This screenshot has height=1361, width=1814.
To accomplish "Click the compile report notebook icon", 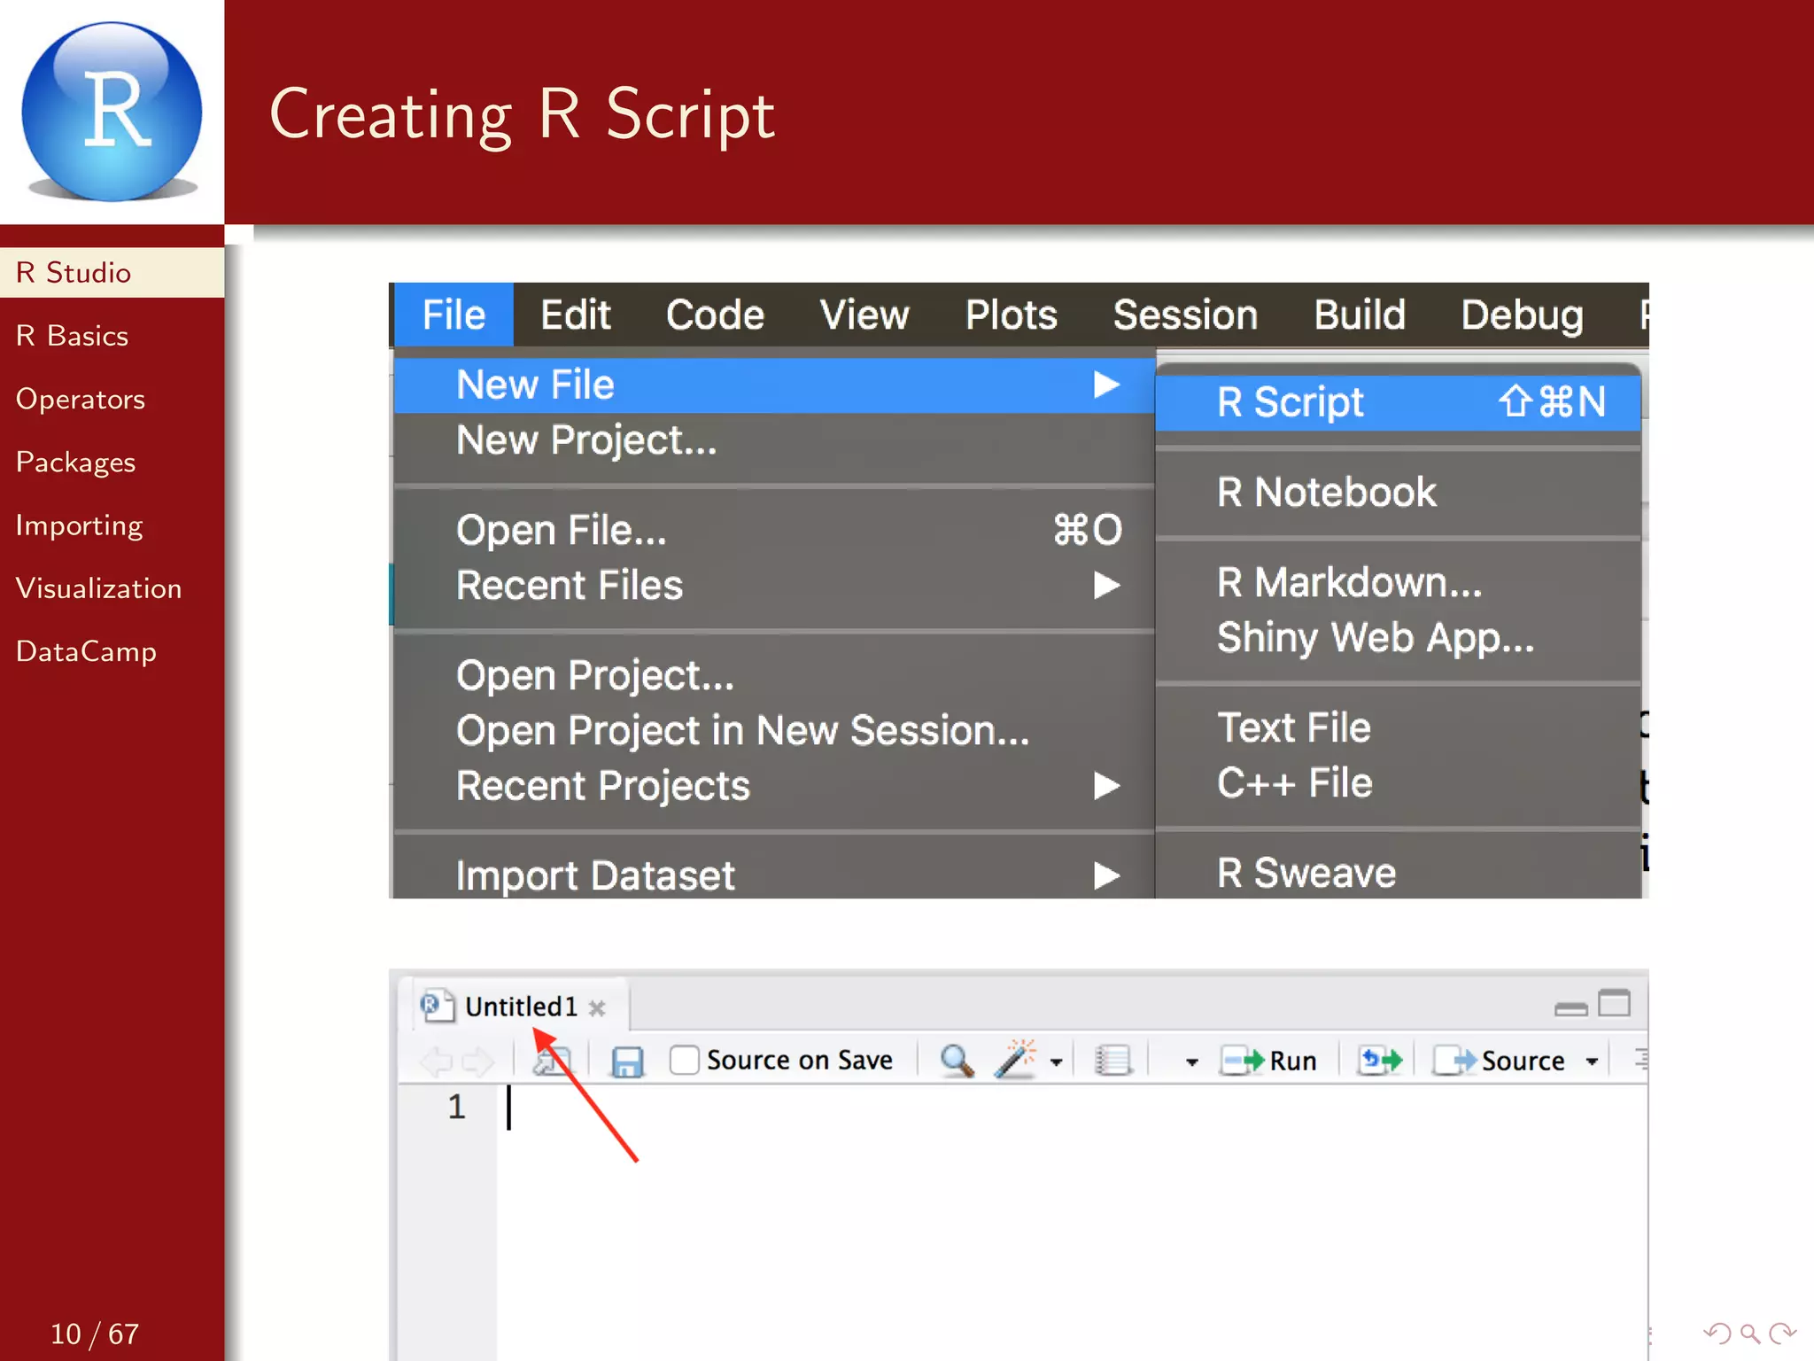I will coord(1112,1061).
